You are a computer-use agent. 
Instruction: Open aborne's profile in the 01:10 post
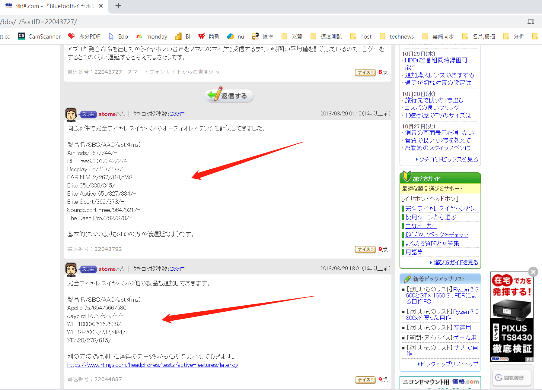pos(107,114)
